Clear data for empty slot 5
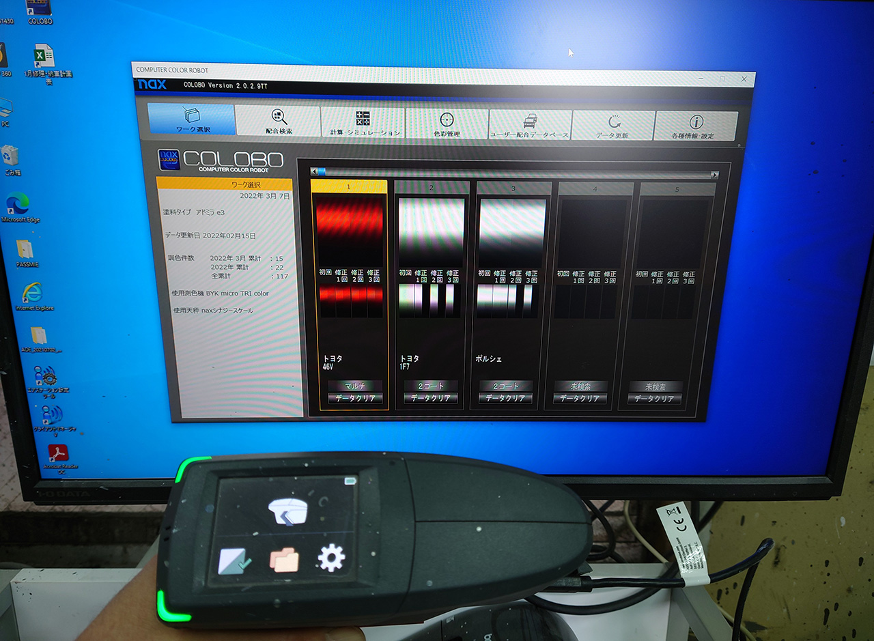This screenshot has width=874, height=641. (x=655, y=399)
